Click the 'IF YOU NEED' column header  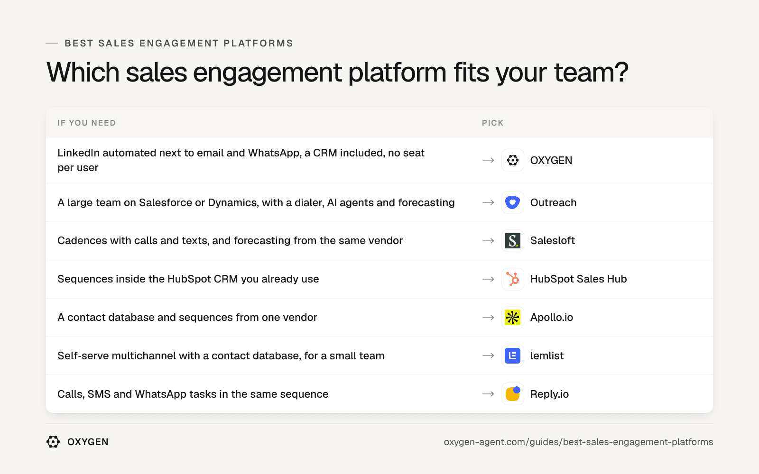point(87,123)
